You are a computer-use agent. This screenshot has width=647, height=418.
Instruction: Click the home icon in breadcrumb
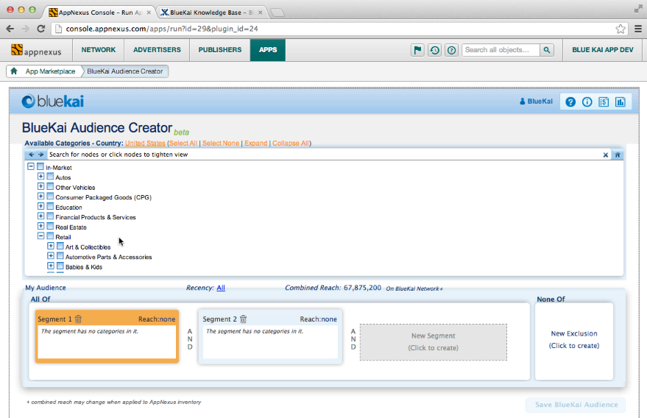pyautogui.click(x=14, y=71)
